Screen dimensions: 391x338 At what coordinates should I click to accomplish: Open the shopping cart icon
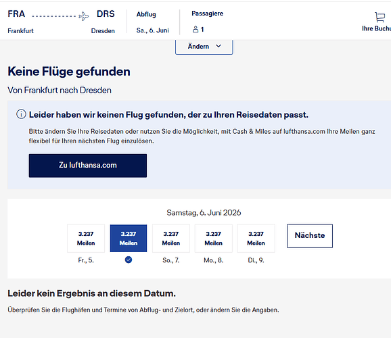[x=379, y=17]
